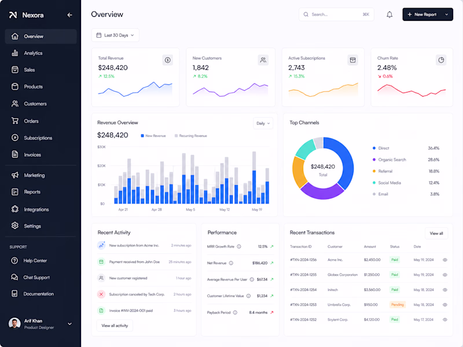This screenshot has width=463, height=347.
Task: Expand the user profile chevron
Action: click(69, 324)
